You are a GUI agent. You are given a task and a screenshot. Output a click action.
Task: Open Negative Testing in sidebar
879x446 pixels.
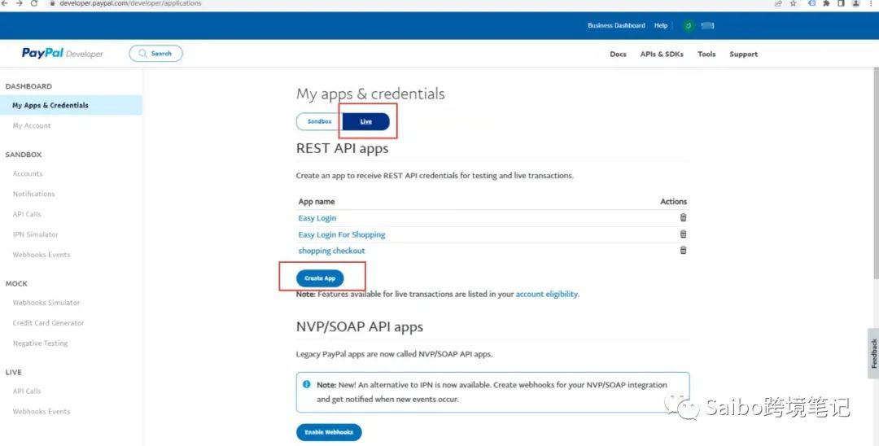(x=40, y=343)
